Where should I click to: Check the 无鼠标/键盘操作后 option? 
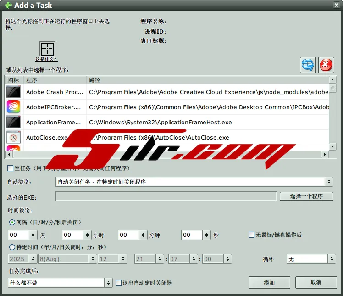point(251,235)
